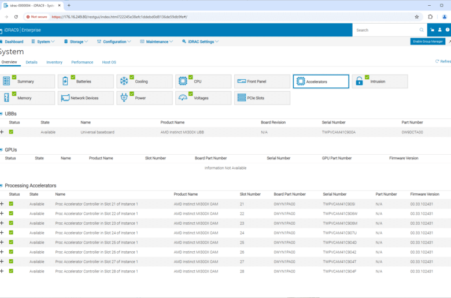Switch to the Overview tab
The image size is (451, 298).
9,62
